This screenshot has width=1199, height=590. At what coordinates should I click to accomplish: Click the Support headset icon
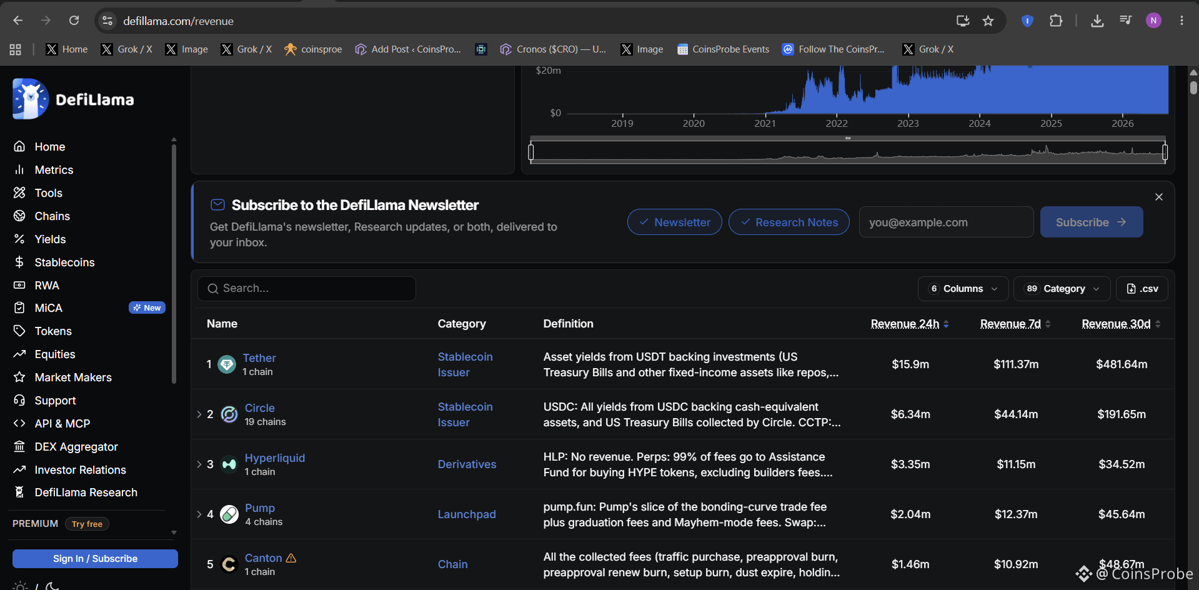(19, 400)
